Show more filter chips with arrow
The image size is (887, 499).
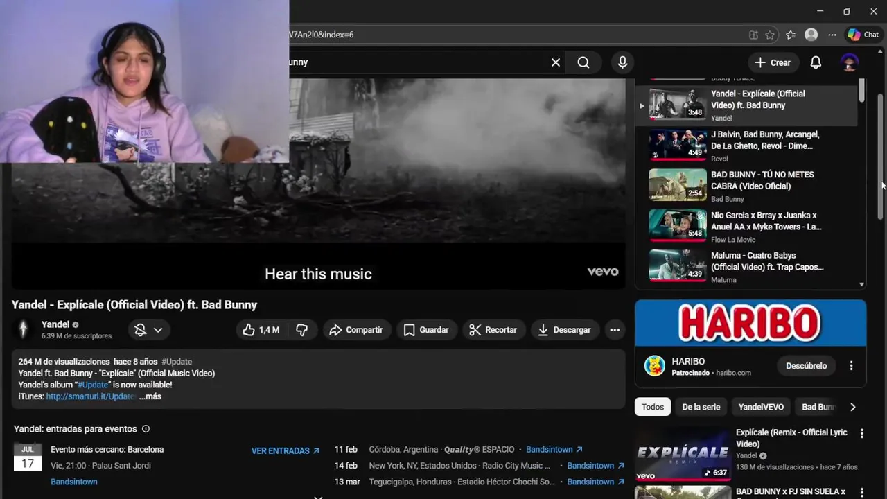(853, 407)
